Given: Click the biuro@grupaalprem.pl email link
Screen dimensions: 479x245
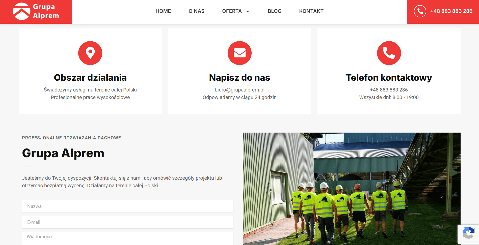Looking at the screenshot, I should (240, 90).
